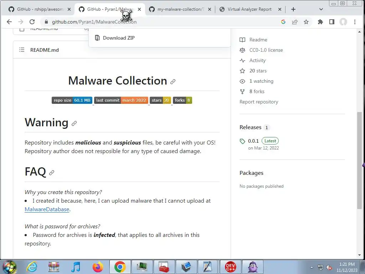Open the notepad pencil taskbar app

[208, 267]
